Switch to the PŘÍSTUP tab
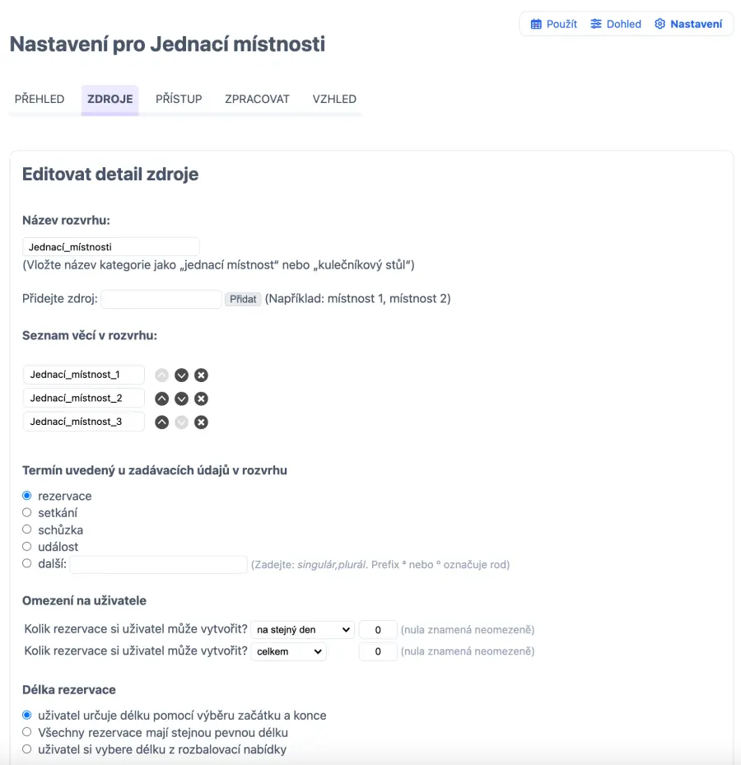 coord(179,99)
